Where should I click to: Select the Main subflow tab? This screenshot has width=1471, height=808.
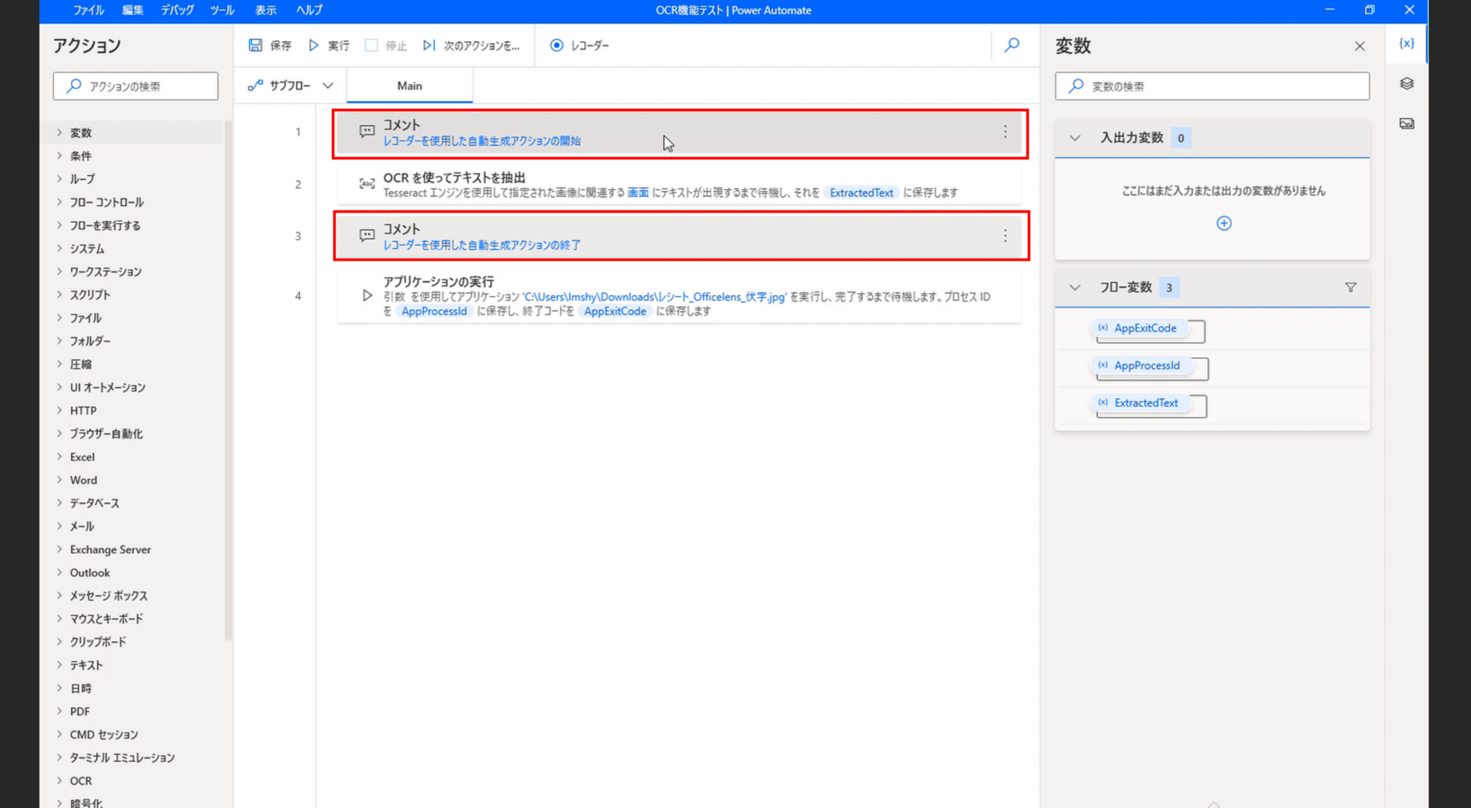coord(409,85)
